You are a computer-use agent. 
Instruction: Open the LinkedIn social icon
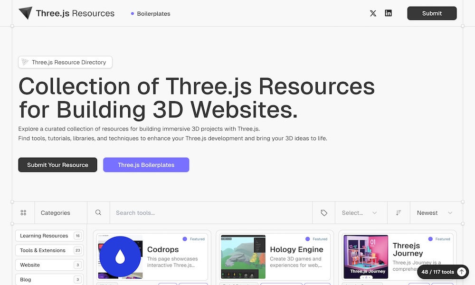(x=388, y=13)
